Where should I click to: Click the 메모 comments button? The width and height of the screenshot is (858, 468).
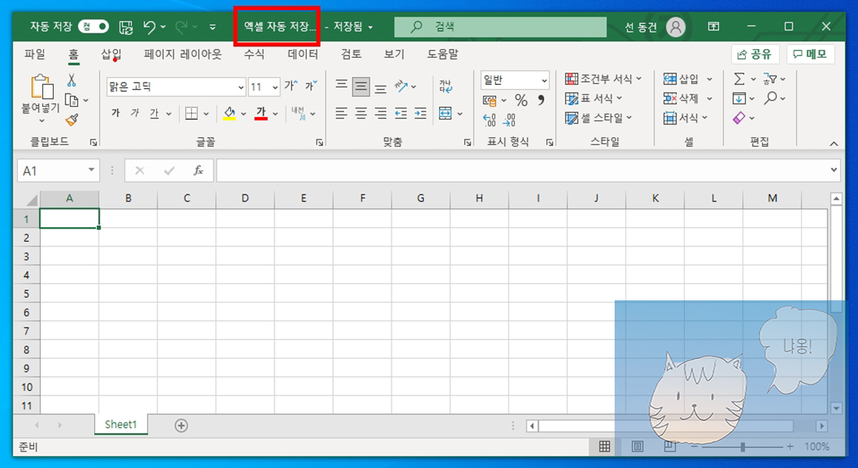pos(810,54)
